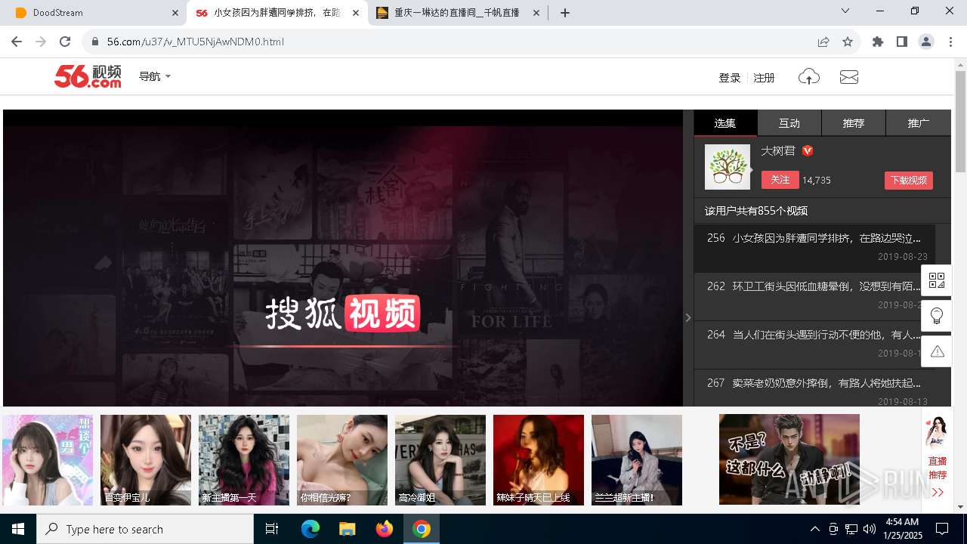967x544 pixels.
Task: Switch to the 互动 tab
Action: click(789, 122)
